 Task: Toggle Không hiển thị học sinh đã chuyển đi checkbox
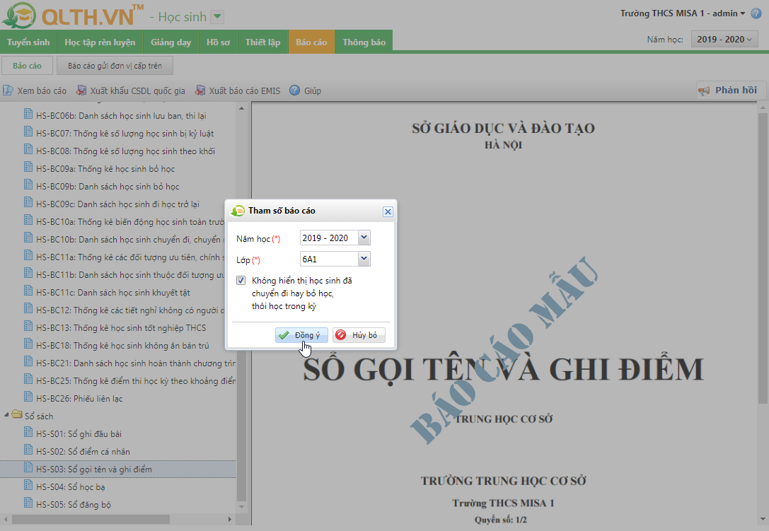pos(241,281)
